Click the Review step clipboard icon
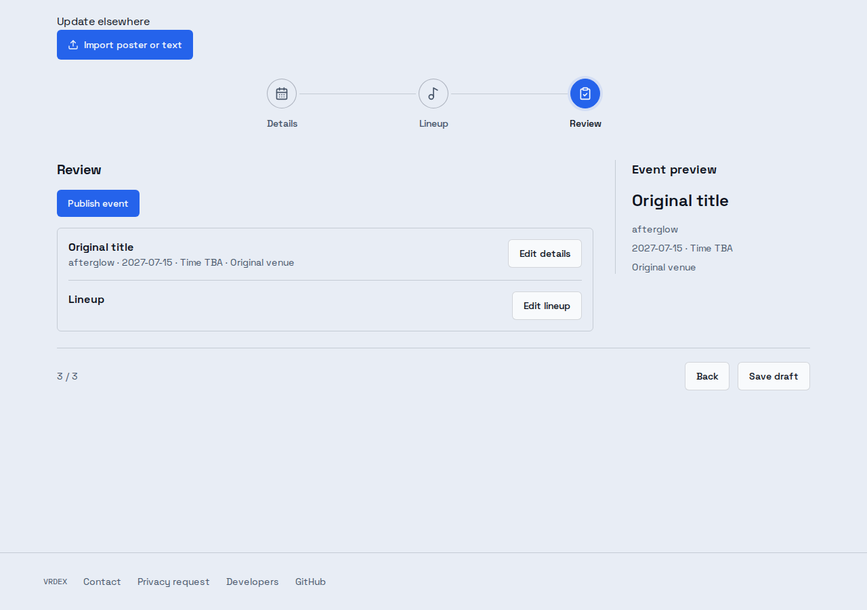Viewport: 867px width, 610px height. click(x=585, y=94)
